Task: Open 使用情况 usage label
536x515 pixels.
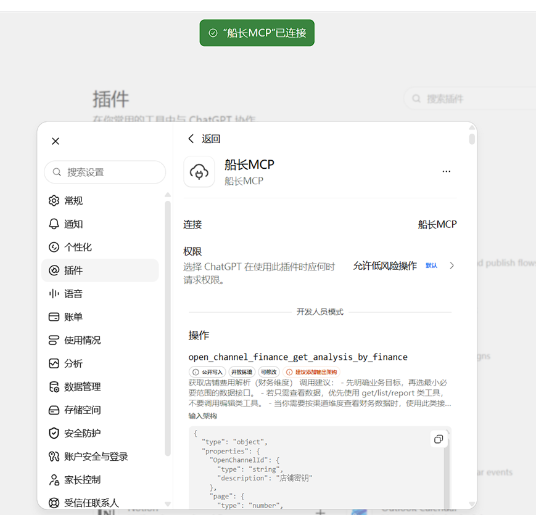Action: [x=83, y=340]
